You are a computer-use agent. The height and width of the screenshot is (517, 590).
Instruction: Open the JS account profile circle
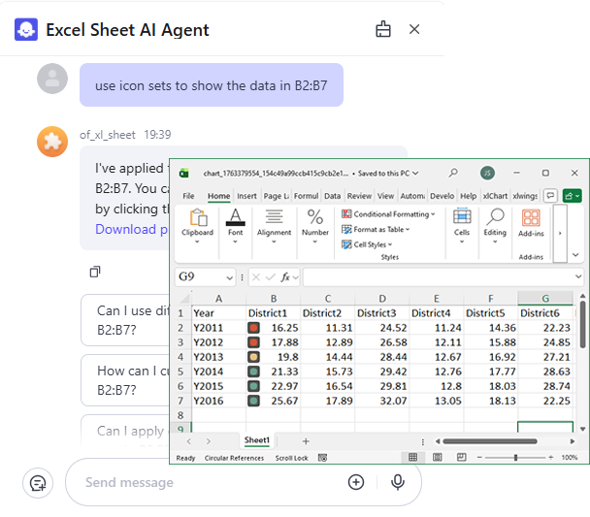487,173
